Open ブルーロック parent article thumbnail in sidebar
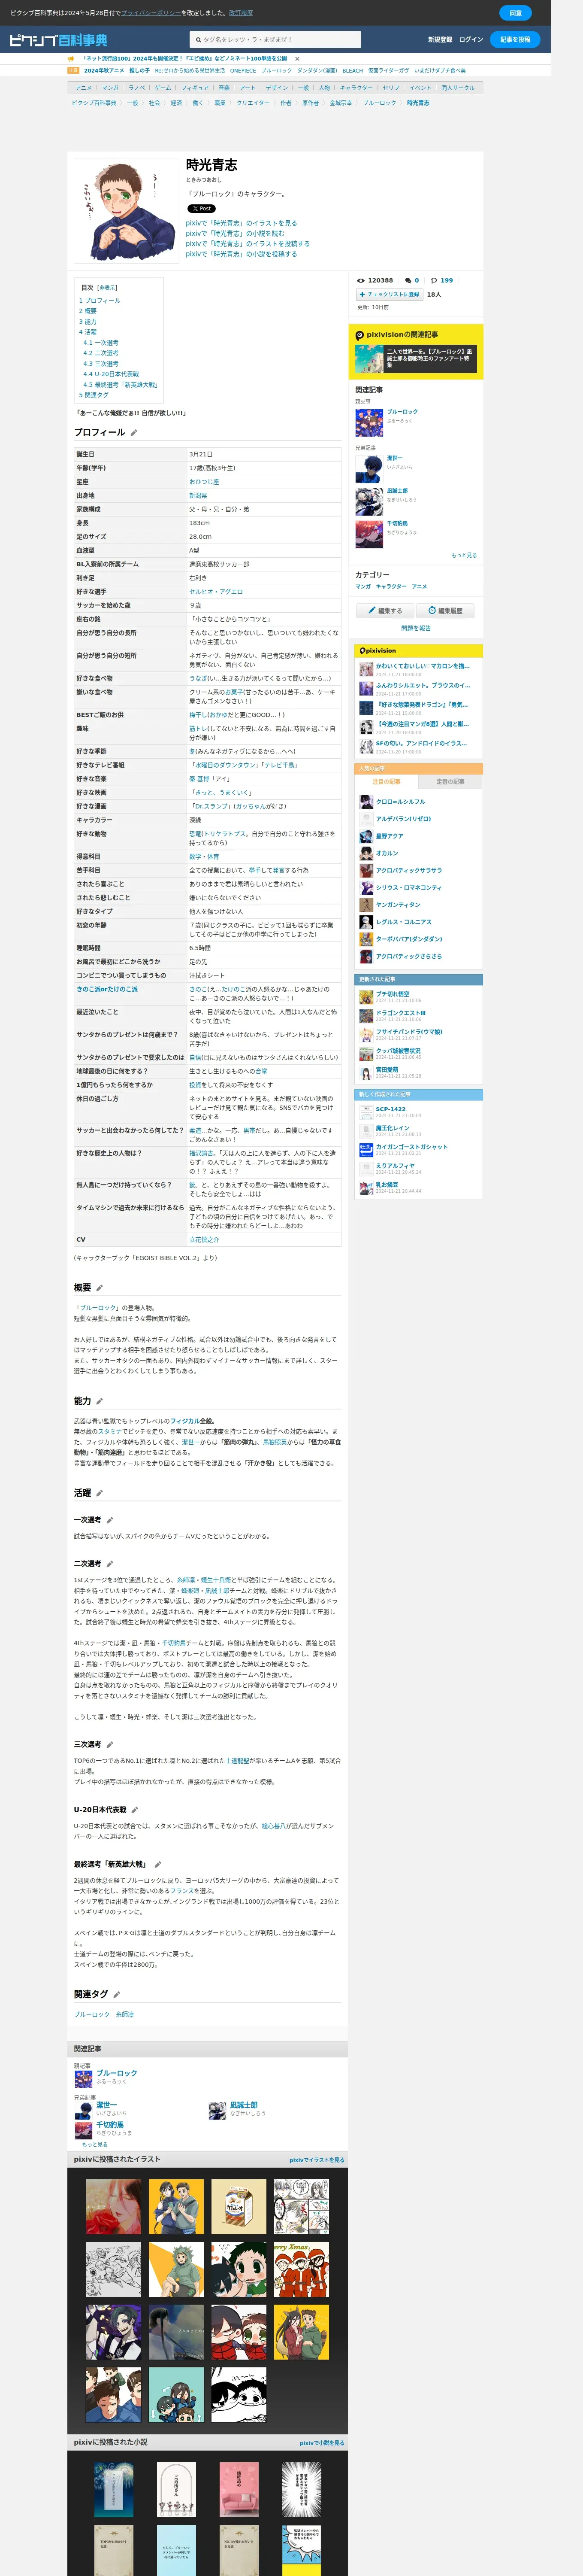 369,423
